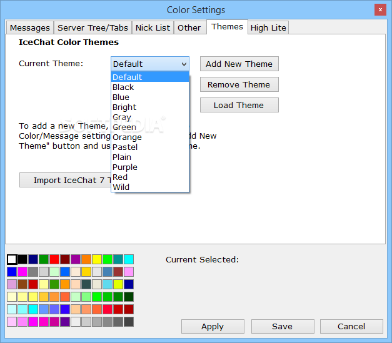Click the Add New Theme button
392x343 pixels.
[x=239, y=64]
